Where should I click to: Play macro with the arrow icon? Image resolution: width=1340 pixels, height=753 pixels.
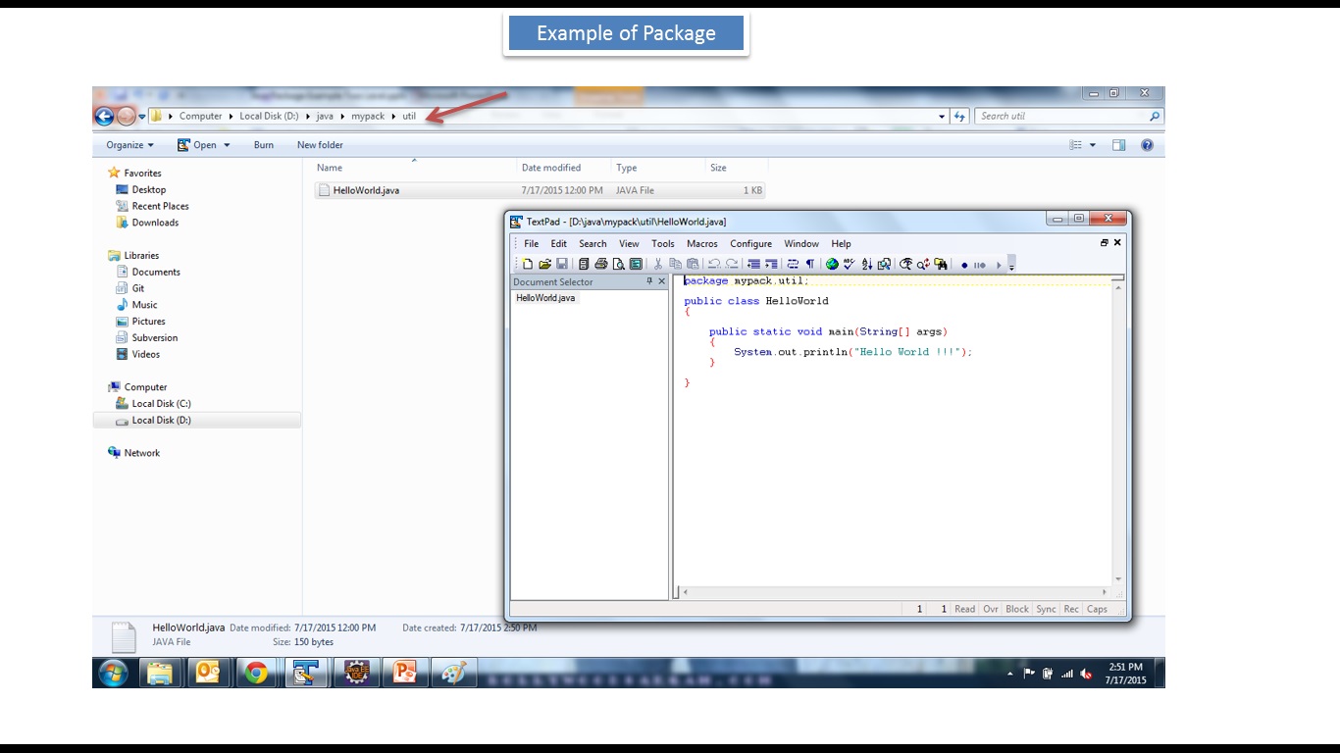click(999, 265)
